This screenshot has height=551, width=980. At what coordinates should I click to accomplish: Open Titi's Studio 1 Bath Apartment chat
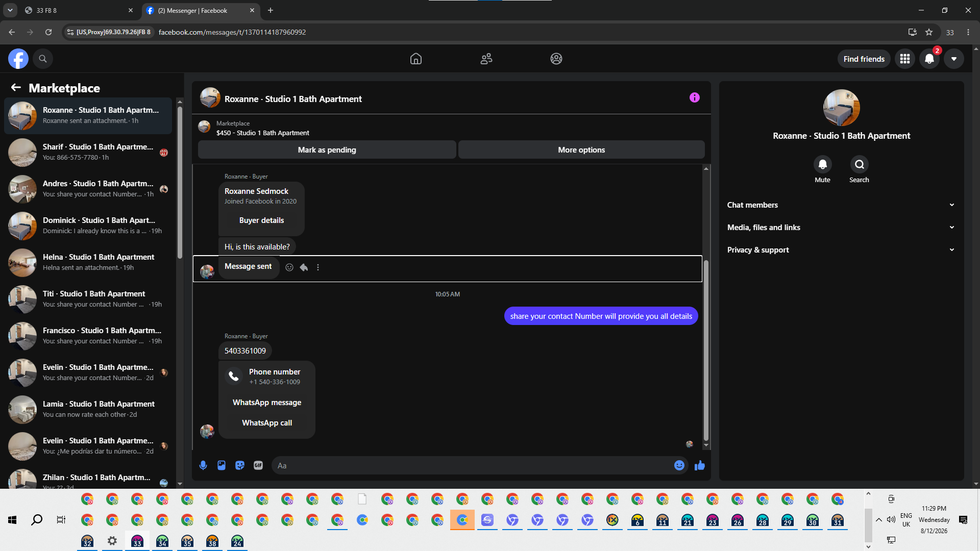(88, 299)
